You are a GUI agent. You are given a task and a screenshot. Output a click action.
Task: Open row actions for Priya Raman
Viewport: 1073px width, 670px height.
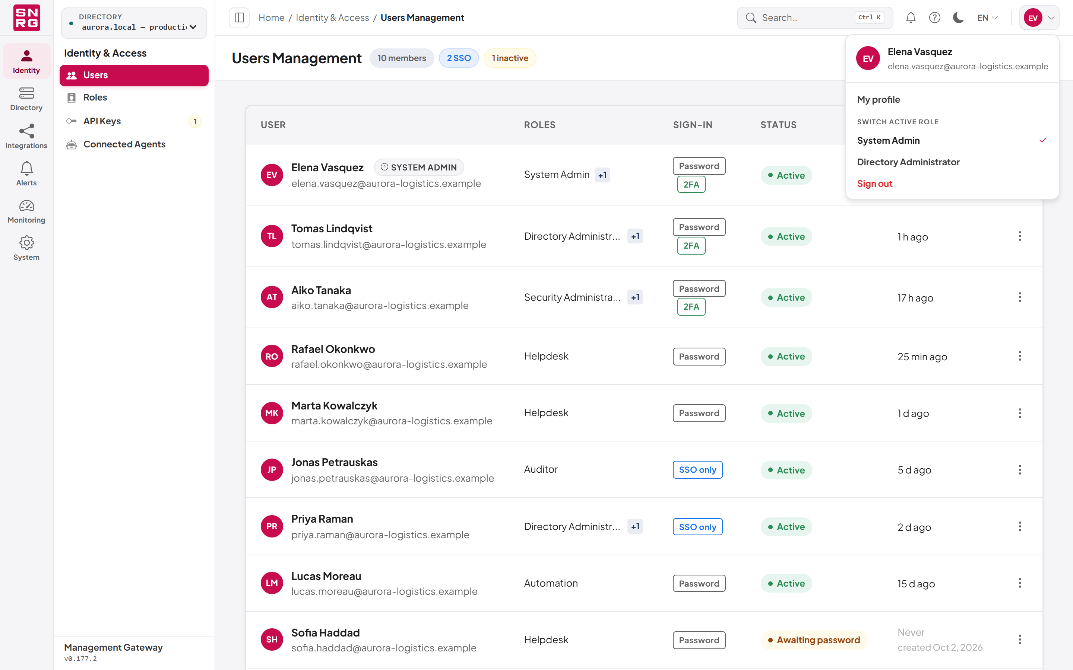1020,526
